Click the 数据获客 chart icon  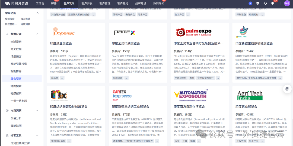click(7, 34)
